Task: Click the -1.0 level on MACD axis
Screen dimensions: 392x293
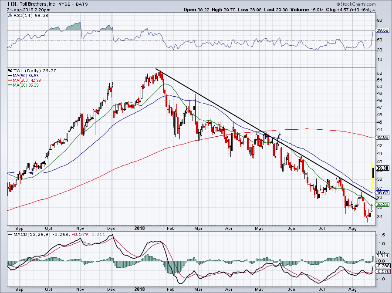Action: point(381,279)
